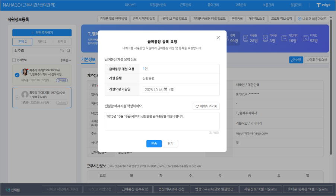This screenshot has width=336, height=196.
Task: Open 나하고 이용가이드
Action: [312, 19]
